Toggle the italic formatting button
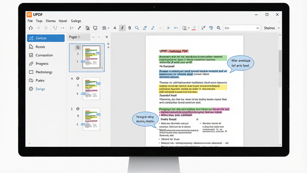307x173 pixels. (x=122, y=28)
